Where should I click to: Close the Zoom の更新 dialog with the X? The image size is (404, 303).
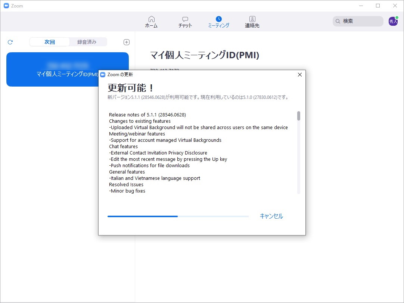coord(299,75)
